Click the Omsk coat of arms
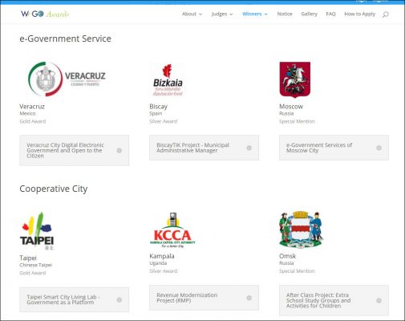The width and height of the screenshot is (405, 321). point(301,230)
